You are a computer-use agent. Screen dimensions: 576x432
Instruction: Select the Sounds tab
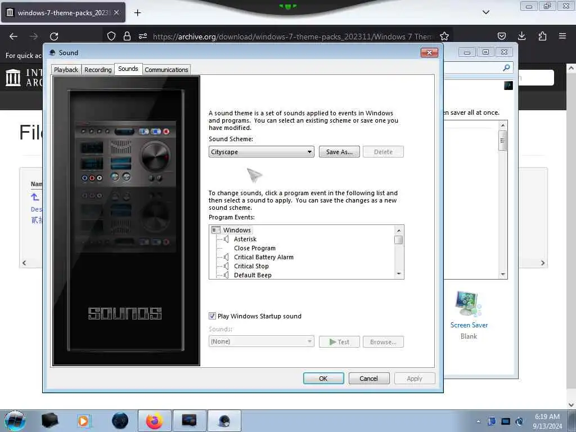(128, 69)
